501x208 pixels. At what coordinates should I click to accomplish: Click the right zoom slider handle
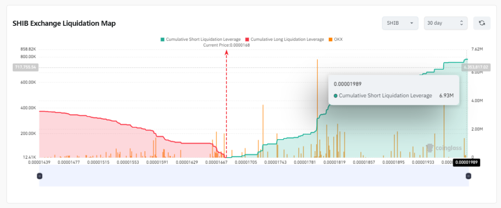[469, 176]
